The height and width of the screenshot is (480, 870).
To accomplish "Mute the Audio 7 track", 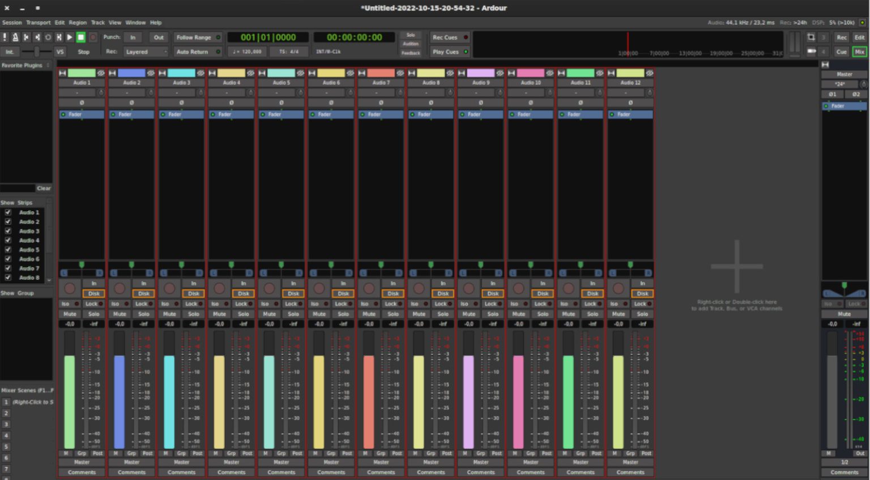I will click(x=369, y=314).
